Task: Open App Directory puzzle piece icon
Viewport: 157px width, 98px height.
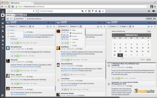Action: 3,37
